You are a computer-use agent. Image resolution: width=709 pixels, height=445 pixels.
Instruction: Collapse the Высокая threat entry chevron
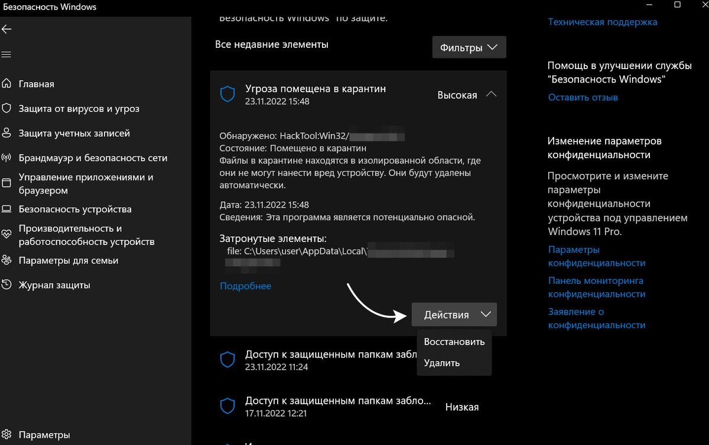491,94
